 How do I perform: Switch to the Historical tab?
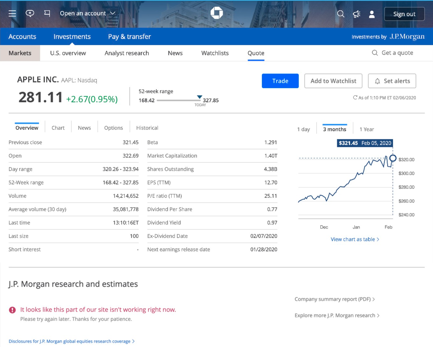(147, 128)
